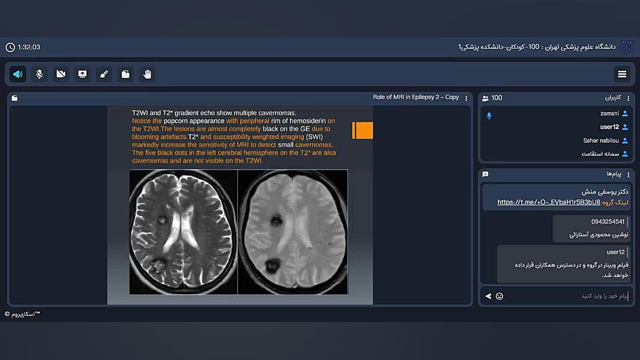This screenshot has width=640, height=360.
Task: Send the chat message
Action: (488, 296)
